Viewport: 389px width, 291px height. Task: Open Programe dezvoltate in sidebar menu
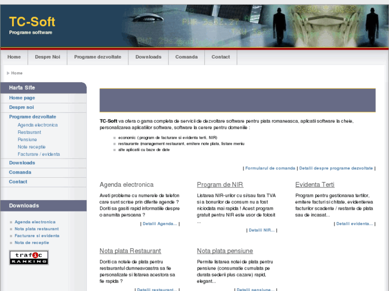pyautogui.click(x=33, y=116)
